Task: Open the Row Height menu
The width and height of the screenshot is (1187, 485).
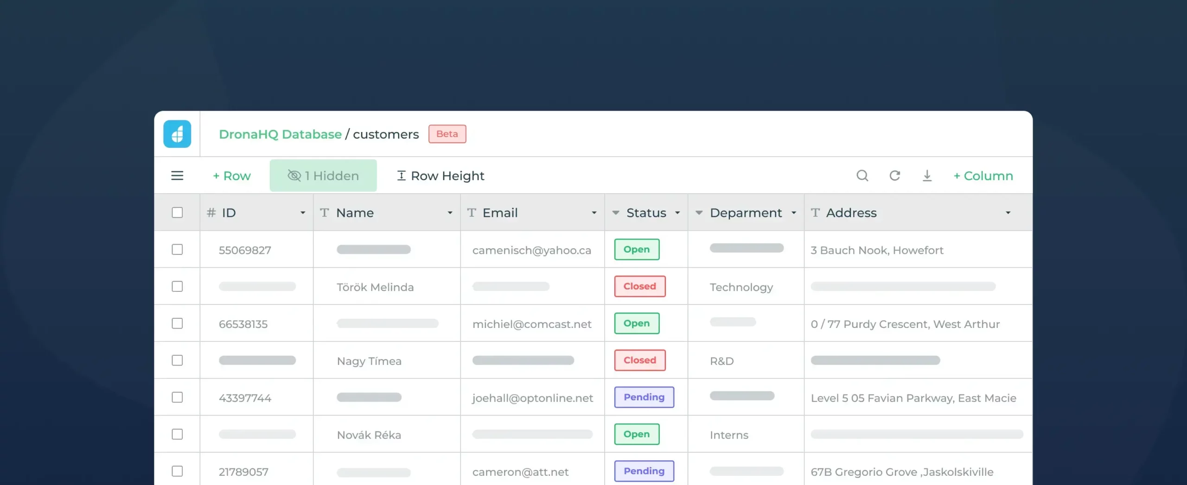Action: pyautogui.click(x=440, y=176)
